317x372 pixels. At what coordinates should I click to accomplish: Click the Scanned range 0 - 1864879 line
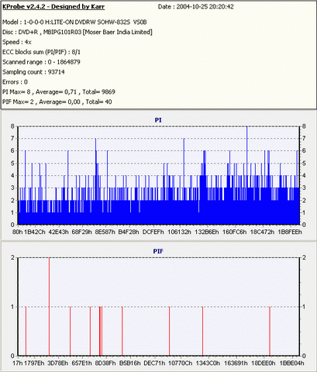click(x=41, y=62)
